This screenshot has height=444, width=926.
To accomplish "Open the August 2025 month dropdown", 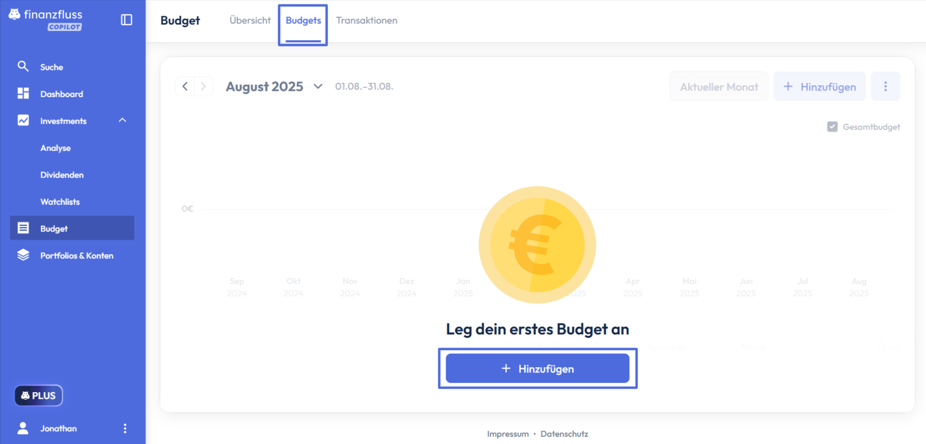I will pos(318,87).
